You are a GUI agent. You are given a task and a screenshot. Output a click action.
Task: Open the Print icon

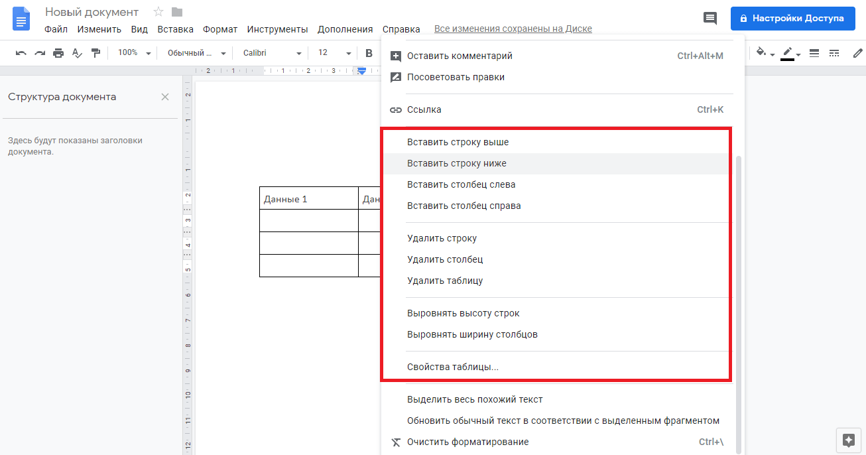(x=58, y=52)
